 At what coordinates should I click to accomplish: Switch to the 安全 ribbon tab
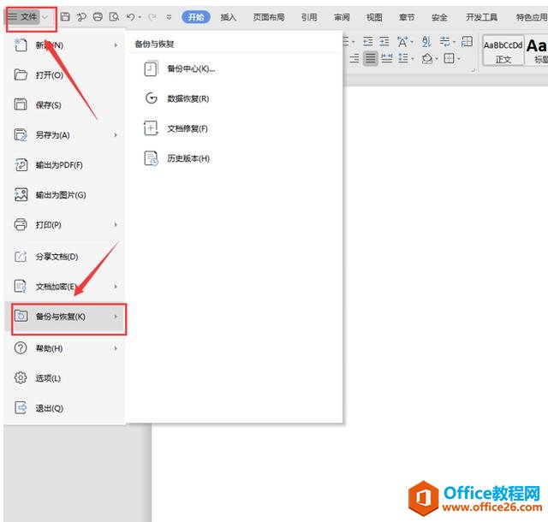439,17
